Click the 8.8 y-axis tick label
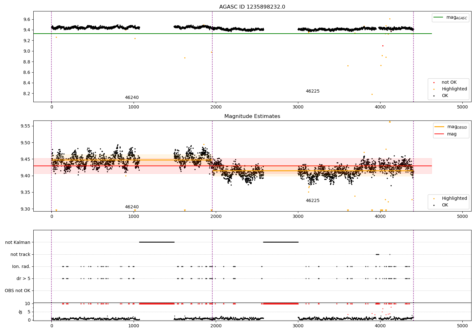 click(x=26, y=62)
